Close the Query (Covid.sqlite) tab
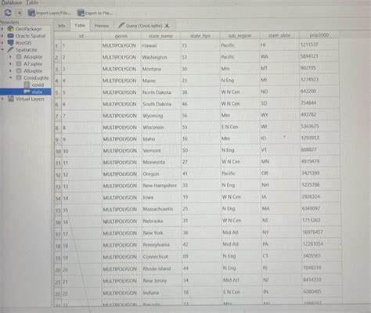The image size is (371, 313). 167,26
